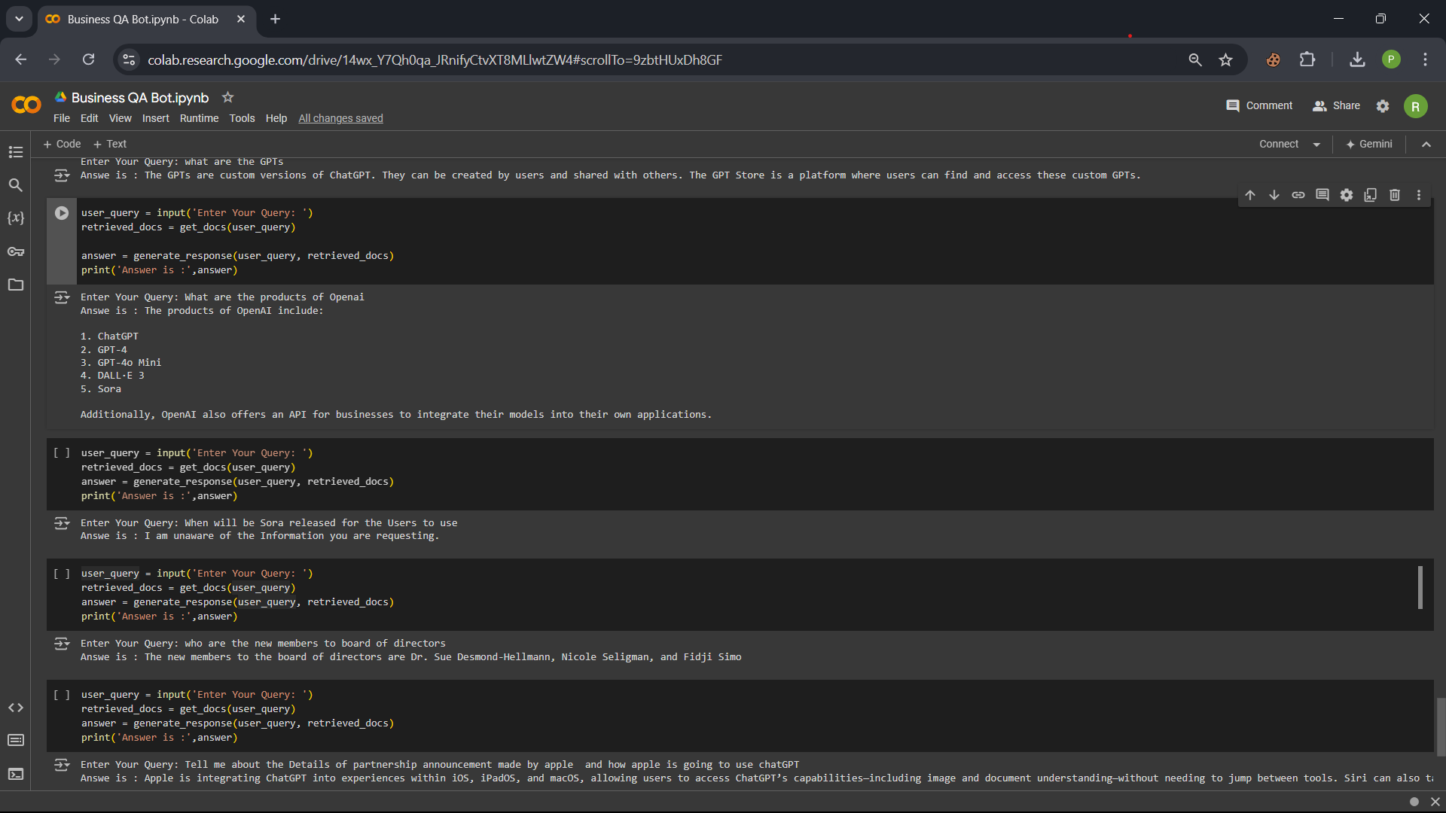Screen dimensions: 1446x813
Task: Open the table of contents sidebar
Action: 16,152
